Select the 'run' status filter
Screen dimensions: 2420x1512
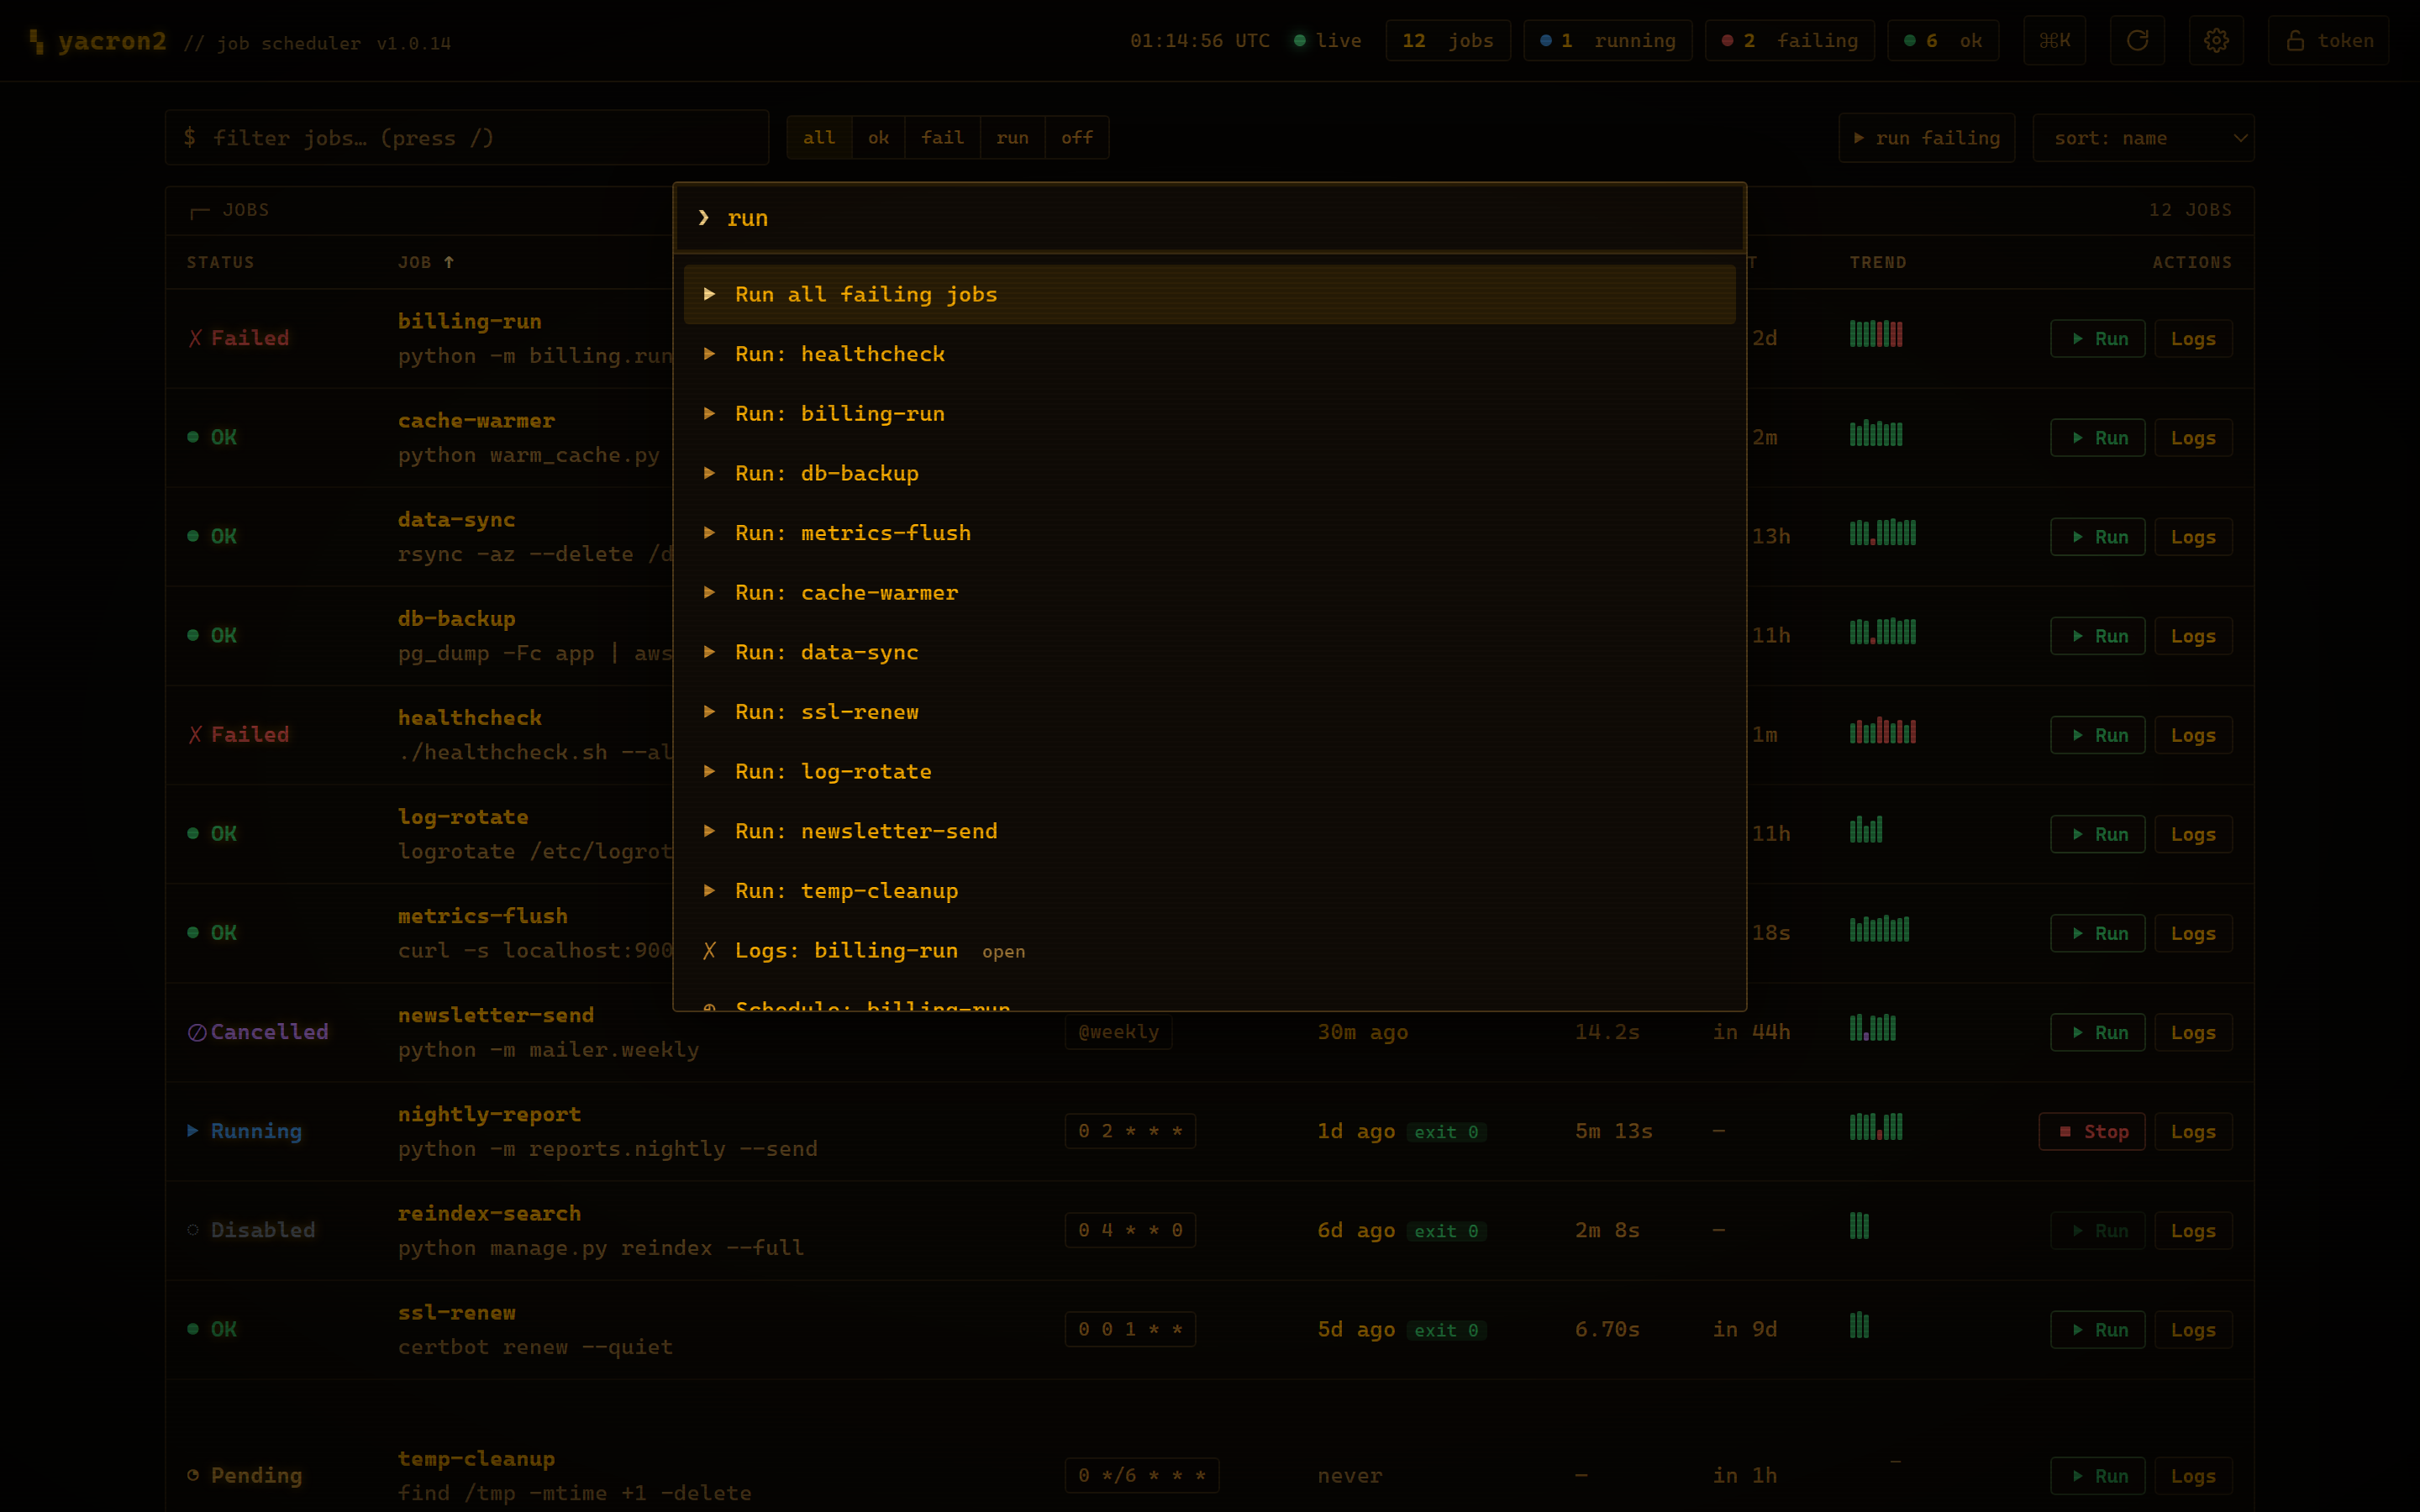(x=1012, y=138)
